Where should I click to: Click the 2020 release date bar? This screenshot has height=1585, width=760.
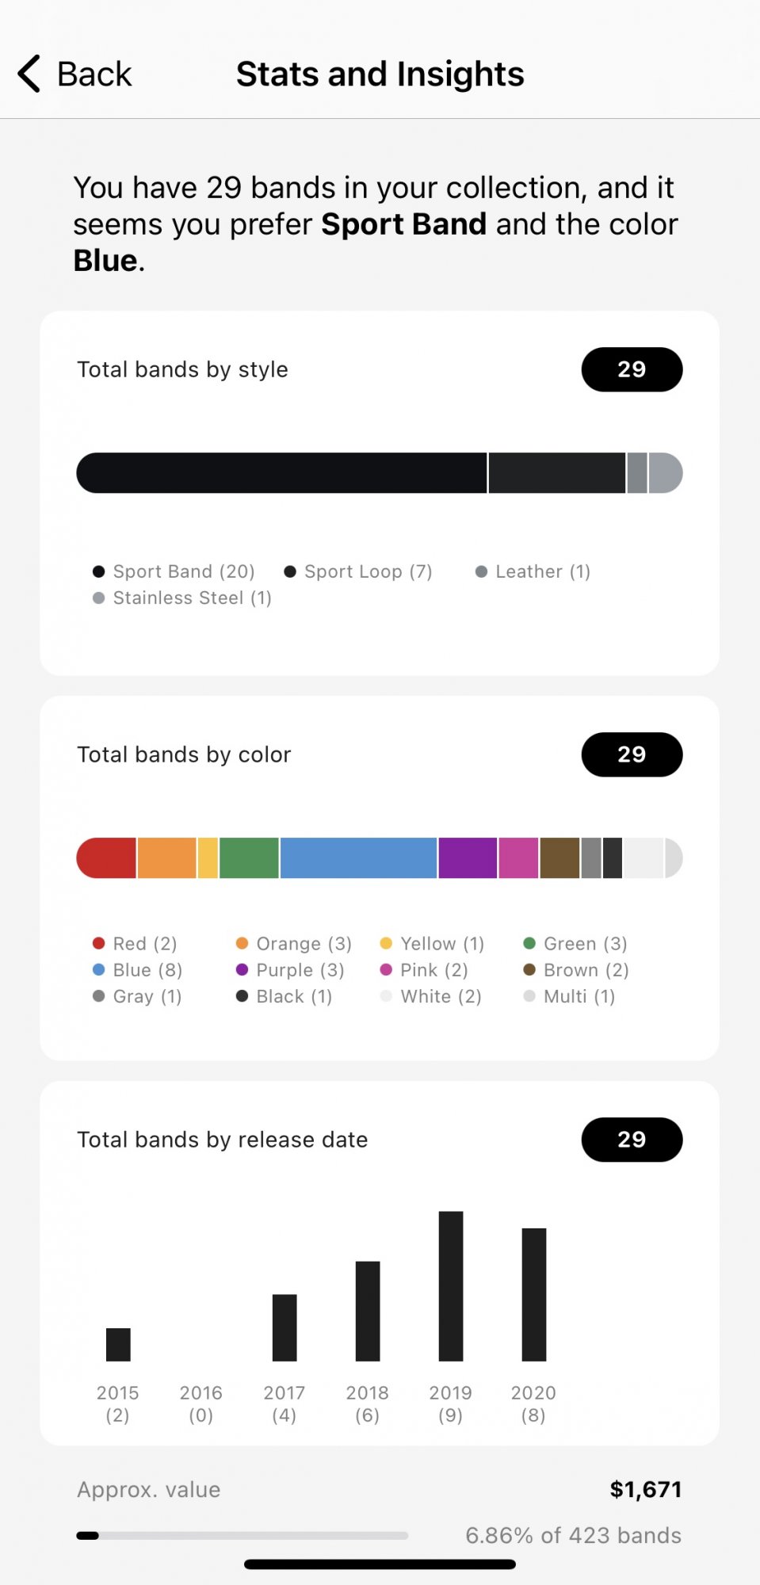pos(534,1295)
